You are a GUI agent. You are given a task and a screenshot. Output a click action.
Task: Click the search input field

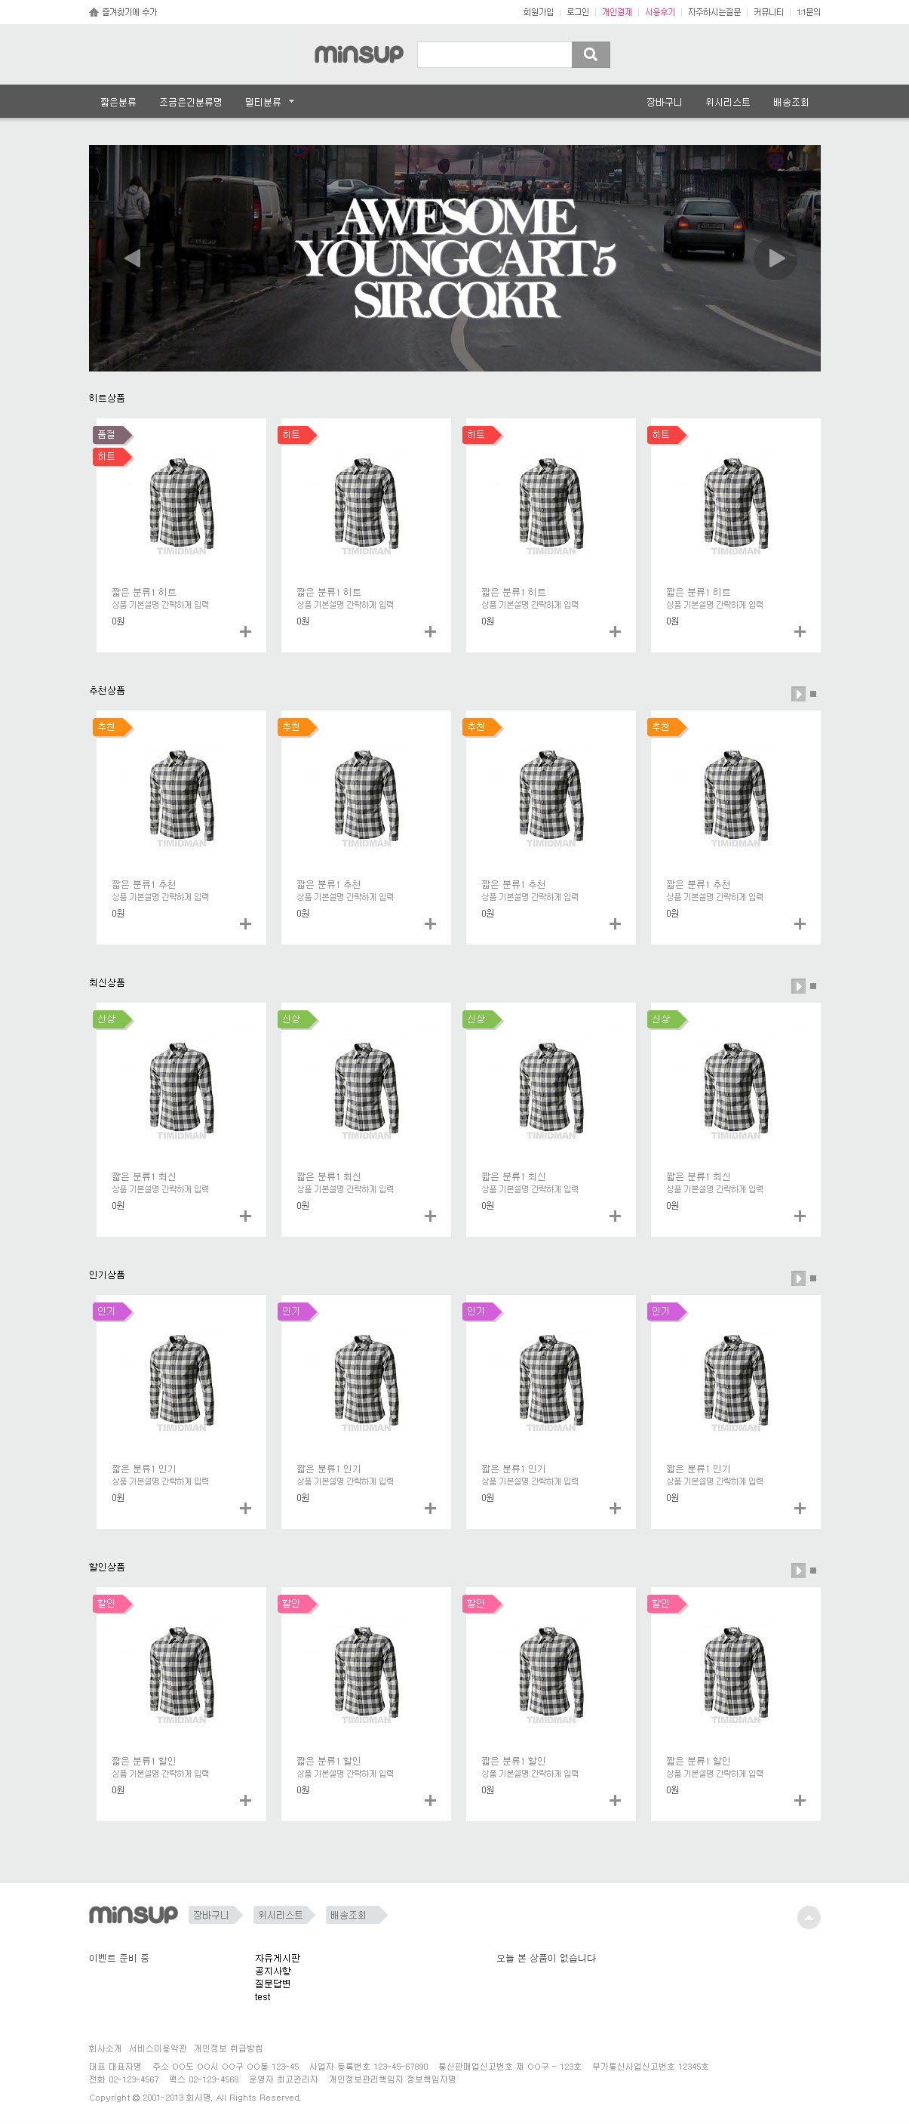click(x=494, y=54)
